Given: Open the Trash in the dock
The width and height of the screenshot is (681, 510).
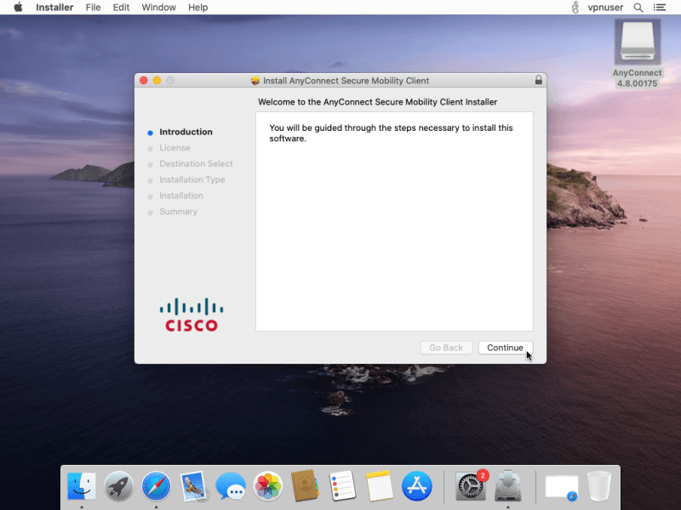Looking at the screenshot, I should click(599, 486).
